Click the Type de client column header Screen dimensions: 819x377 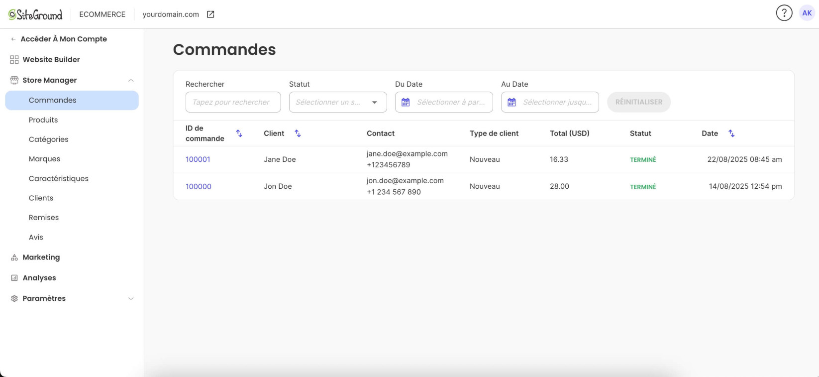coord(494,133)
